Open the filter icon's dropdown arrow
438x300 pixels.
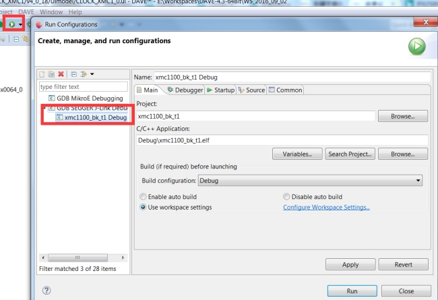click(x=92, y=74)
